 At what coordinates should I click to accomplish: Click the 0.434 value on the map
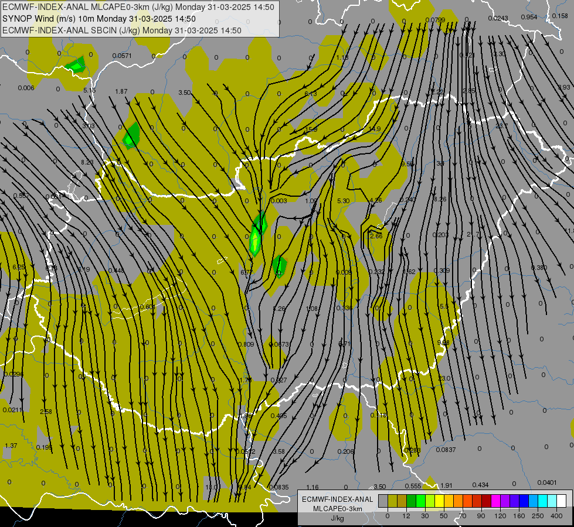[x=480, y=485]
